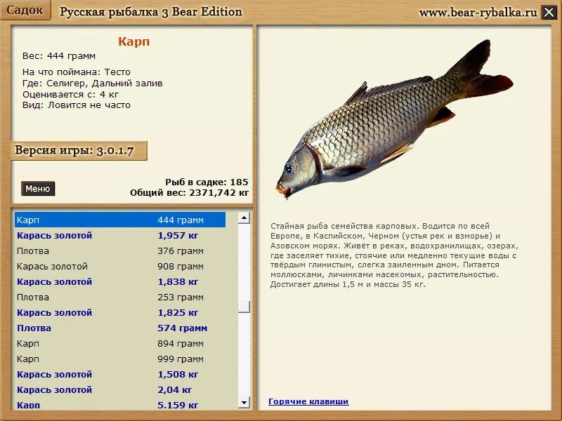
Task: Click the На что поймана: Тесто line
Action: [77, 72]
